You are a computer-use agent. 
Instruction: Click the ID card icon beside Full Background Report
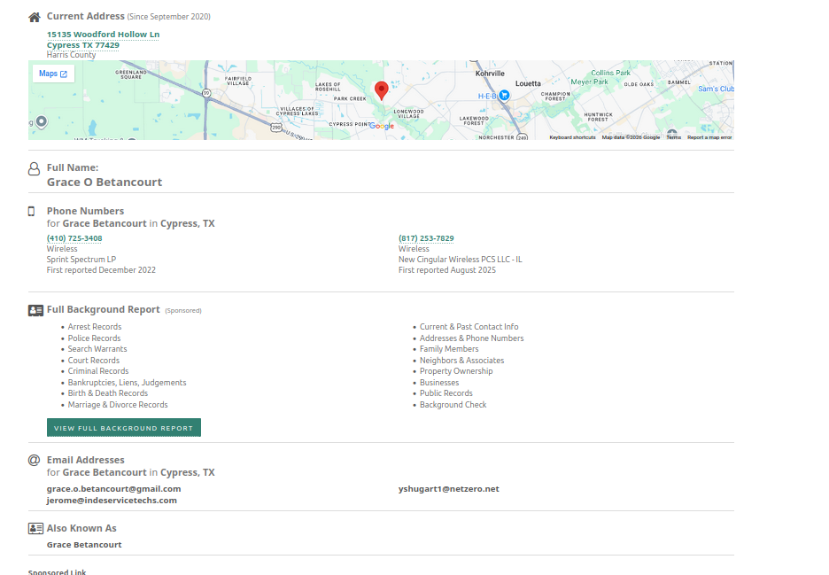(35, 310)
